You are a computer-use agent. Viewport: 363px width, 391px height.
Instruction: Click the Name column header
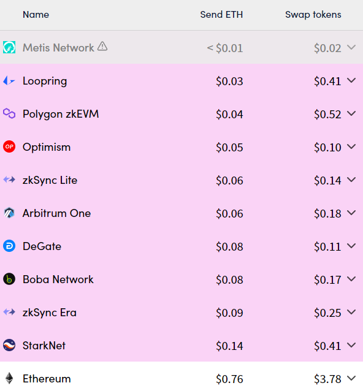[x=36, y=15]
